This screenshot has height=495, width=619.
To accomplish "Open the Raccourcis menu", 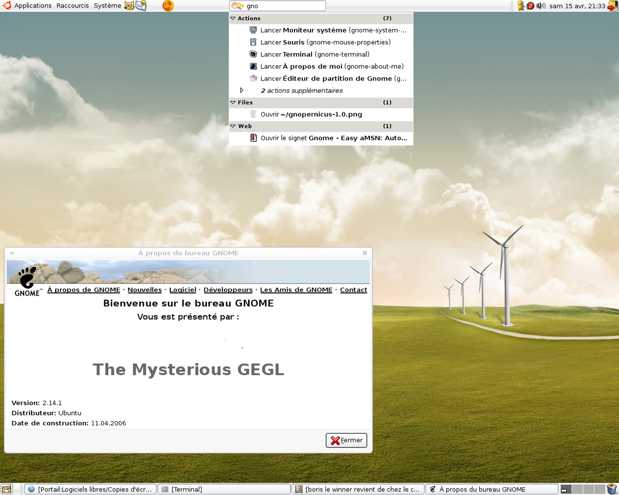I will (x=72, y=6).
